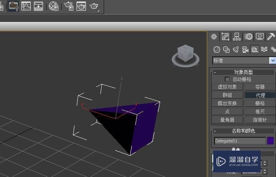The width and height of the screenshot is (276, 177).
Task: Toggle the 自动栅格 checkbox
Action: coord(227,79)
